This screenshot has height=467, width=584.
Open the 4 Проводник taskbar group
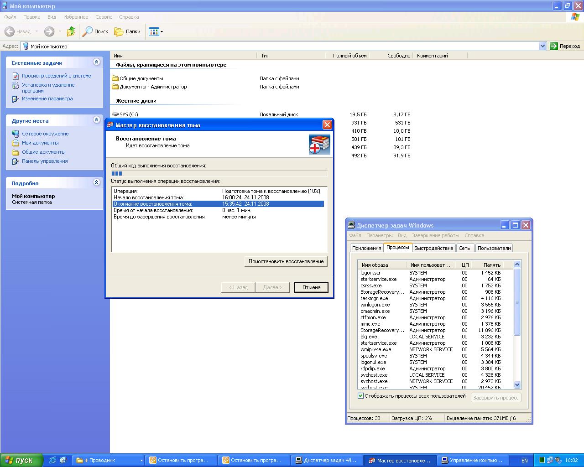pos(108,460)
